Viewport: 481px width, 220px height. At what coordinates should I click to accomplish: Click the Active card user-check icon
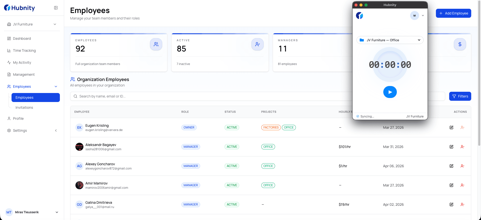(258, 44)
